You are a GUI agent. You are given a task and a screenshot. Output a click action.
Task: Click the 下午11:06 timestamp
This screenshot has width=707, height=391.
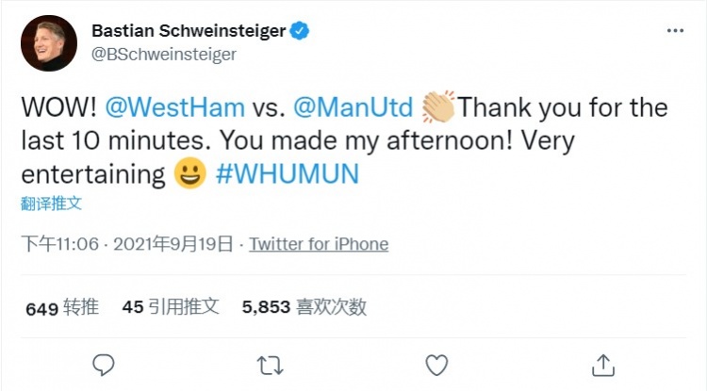coord(60,244)
